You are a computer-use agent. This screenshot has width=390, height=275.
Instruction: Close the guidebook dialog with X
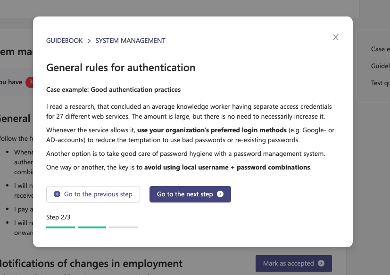pos(335,37)
